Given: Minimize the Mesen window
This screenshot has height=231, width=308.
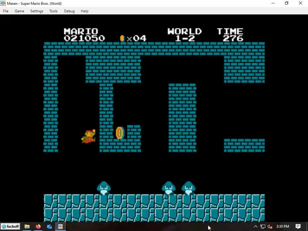Looking at the screenshot, I should click(273, 3).
